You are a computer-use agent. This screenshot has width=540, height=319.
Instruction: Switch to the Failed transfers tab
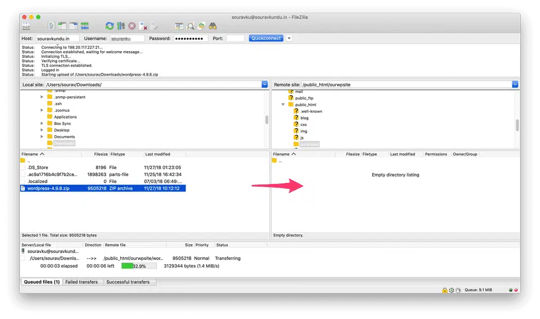81,282
